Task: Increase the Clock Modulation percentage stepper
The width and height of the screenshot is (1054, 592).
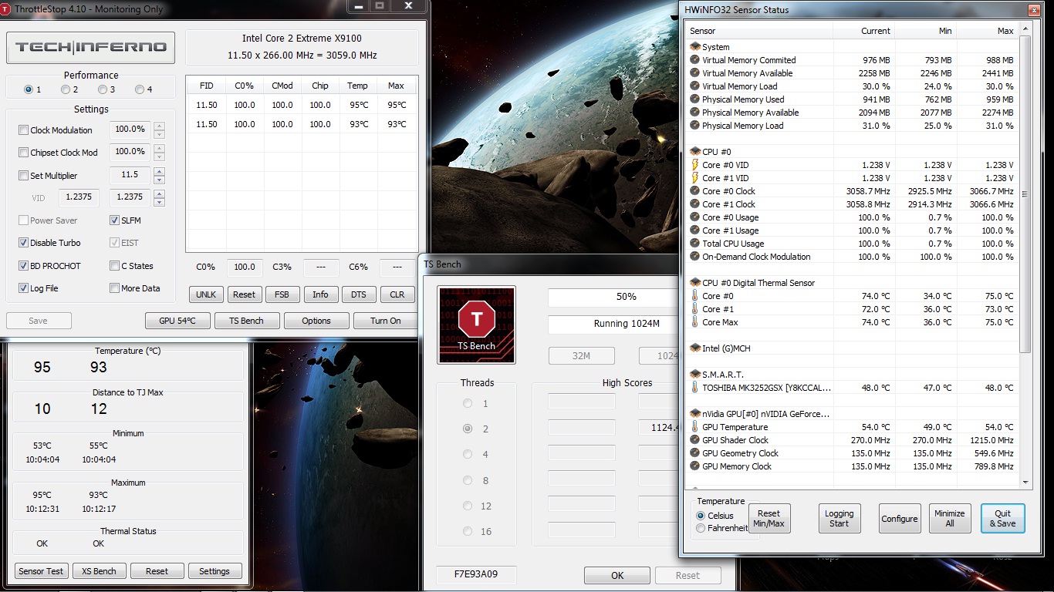Action: click(x=159, y=126)
